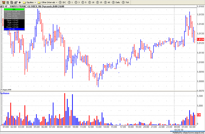
Task: Click the second chart-window toolbar icon
Action: pos(8,2)
